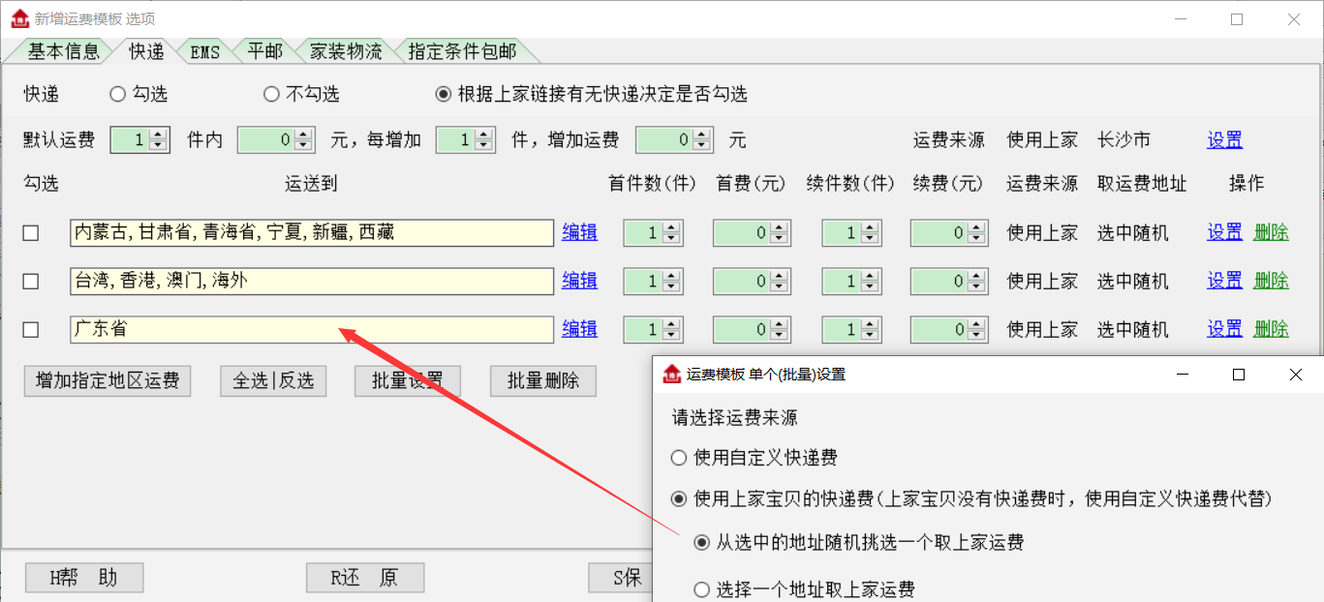
Task: Check the 广东省 row checkbox
Action: point(31,330)
